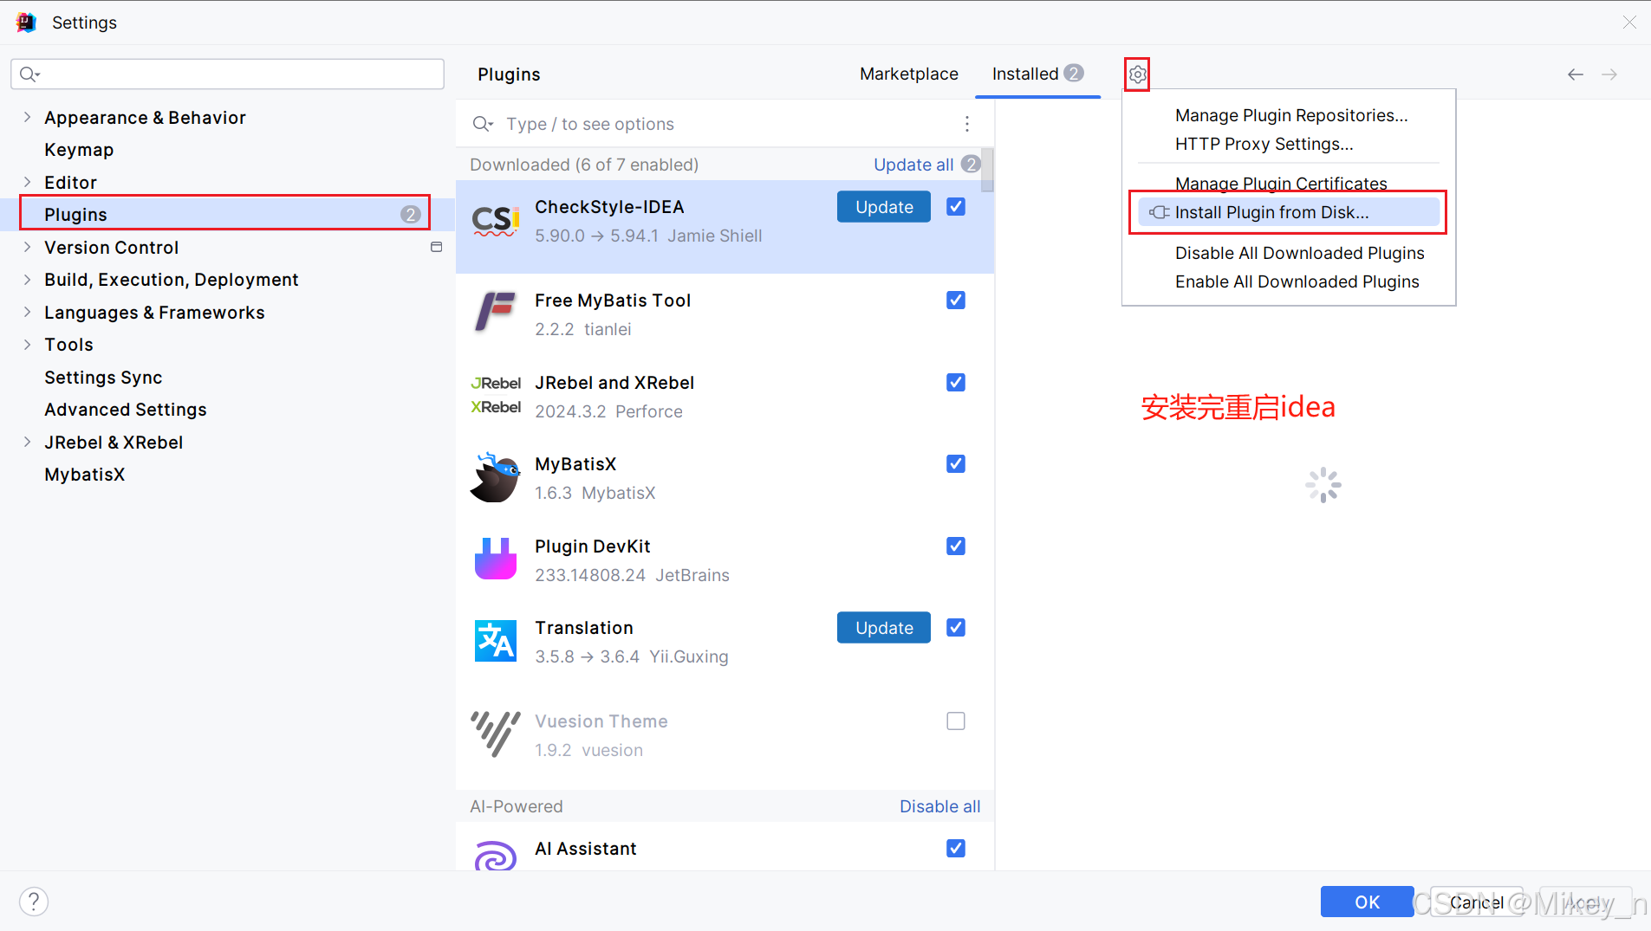
Task: Close the Settings dialog
Action: coord(1629,23)
